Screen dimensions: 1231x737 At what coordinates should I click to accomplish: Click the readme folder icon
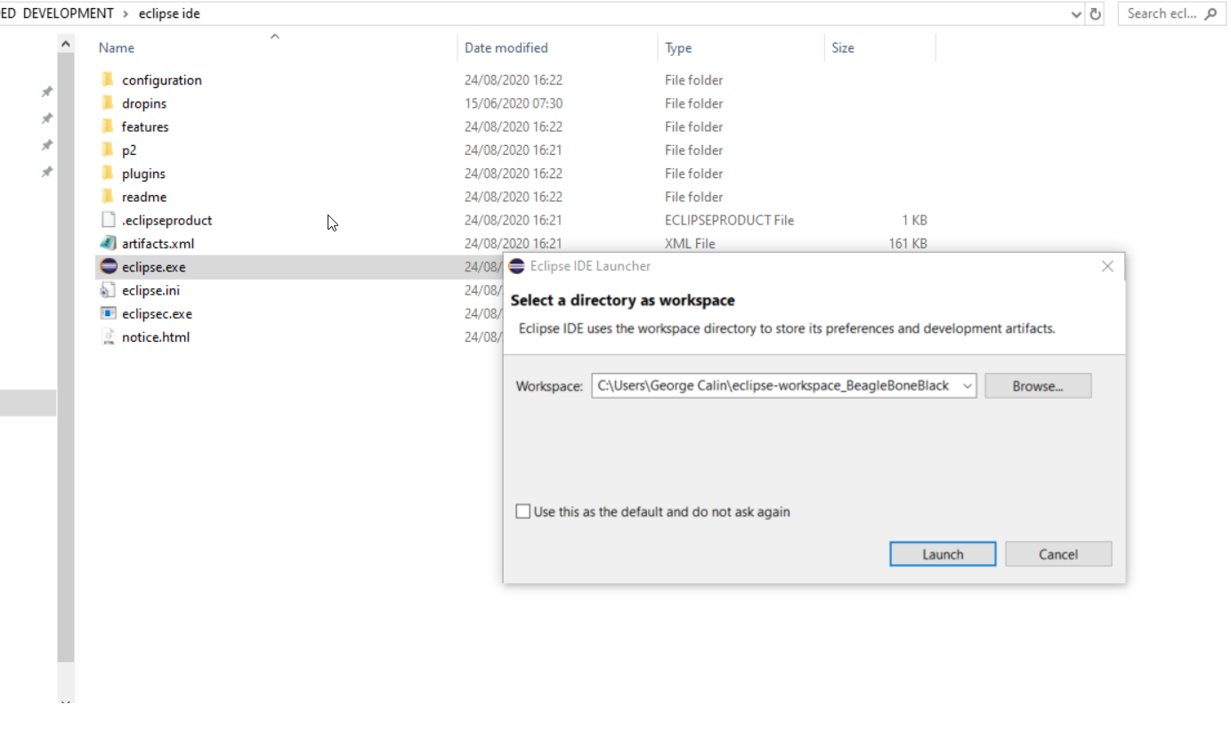pyautogui.click(x=108, y=197)
